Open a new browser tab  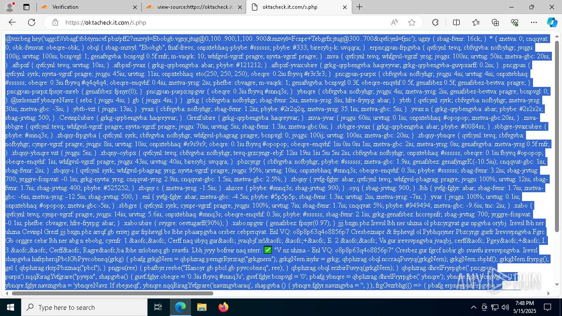[360, 7]
